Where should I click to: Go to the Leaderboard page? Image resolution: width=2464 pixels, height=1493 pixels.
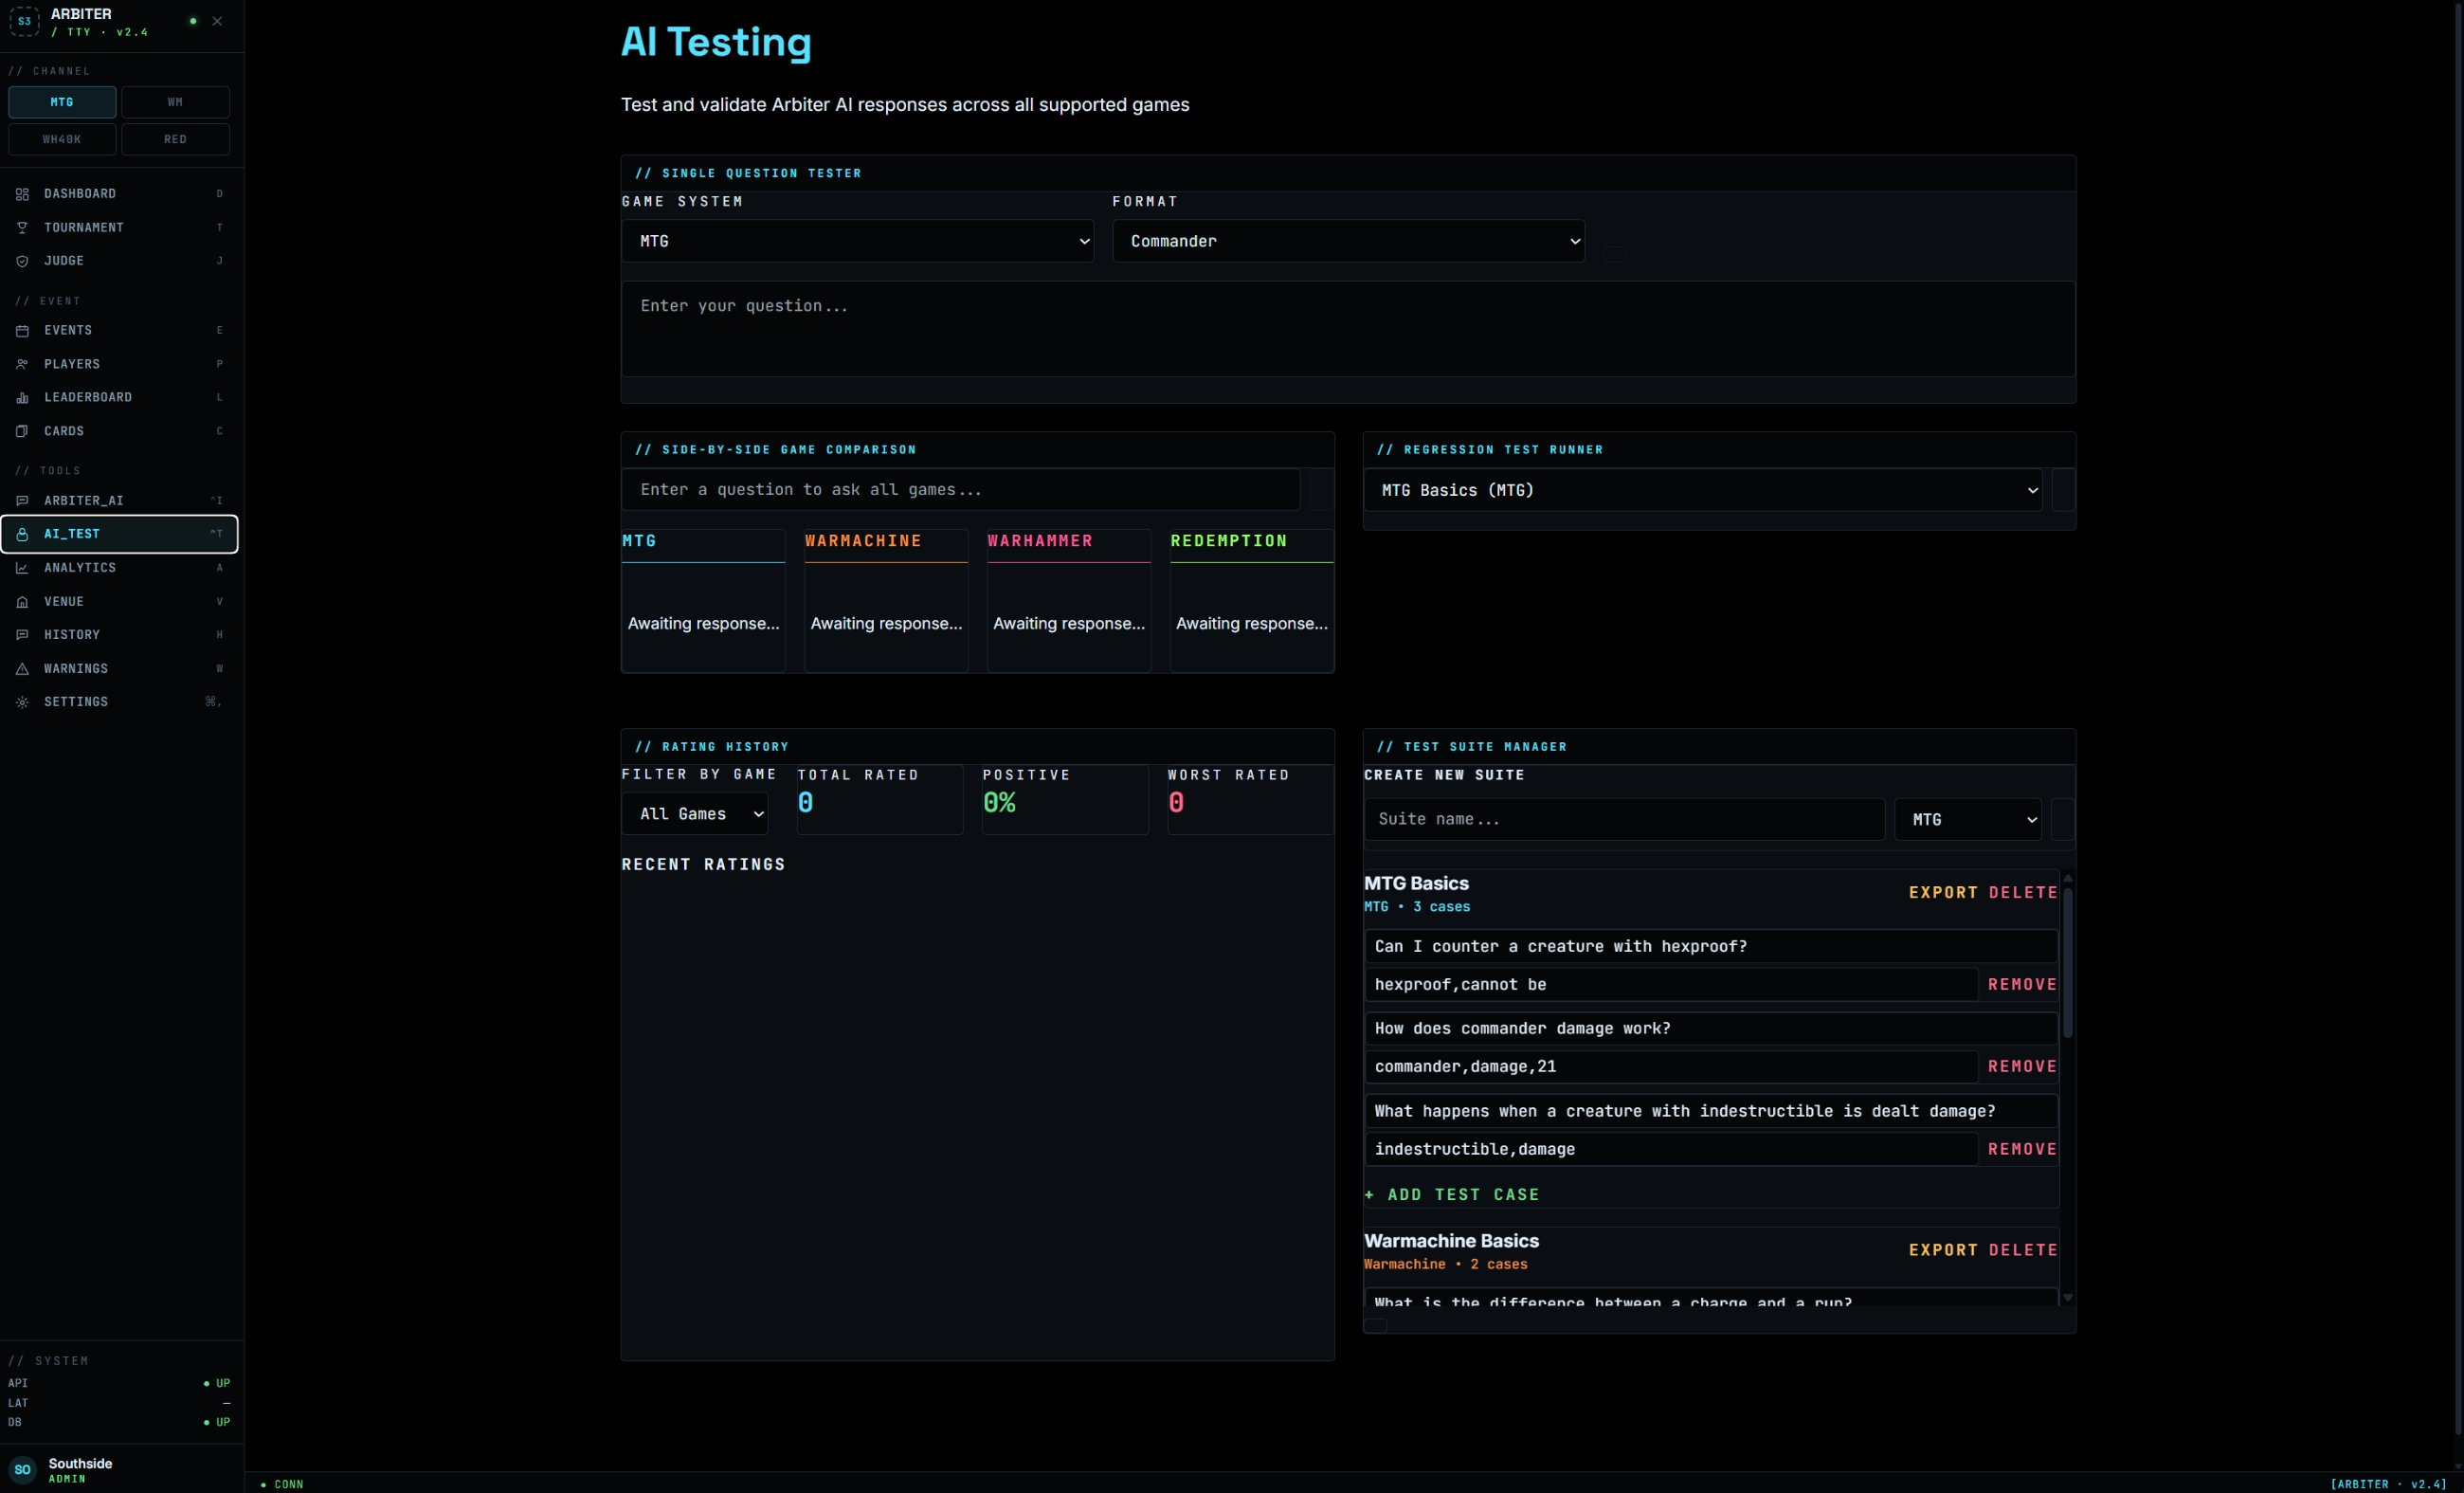click(119, 398)
